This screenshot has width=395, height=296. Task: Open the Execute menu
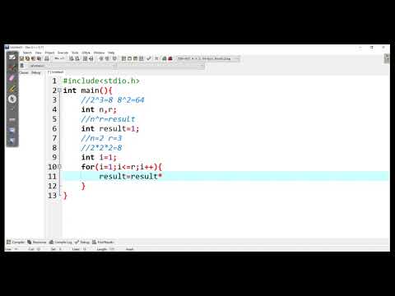coord(63,53)
